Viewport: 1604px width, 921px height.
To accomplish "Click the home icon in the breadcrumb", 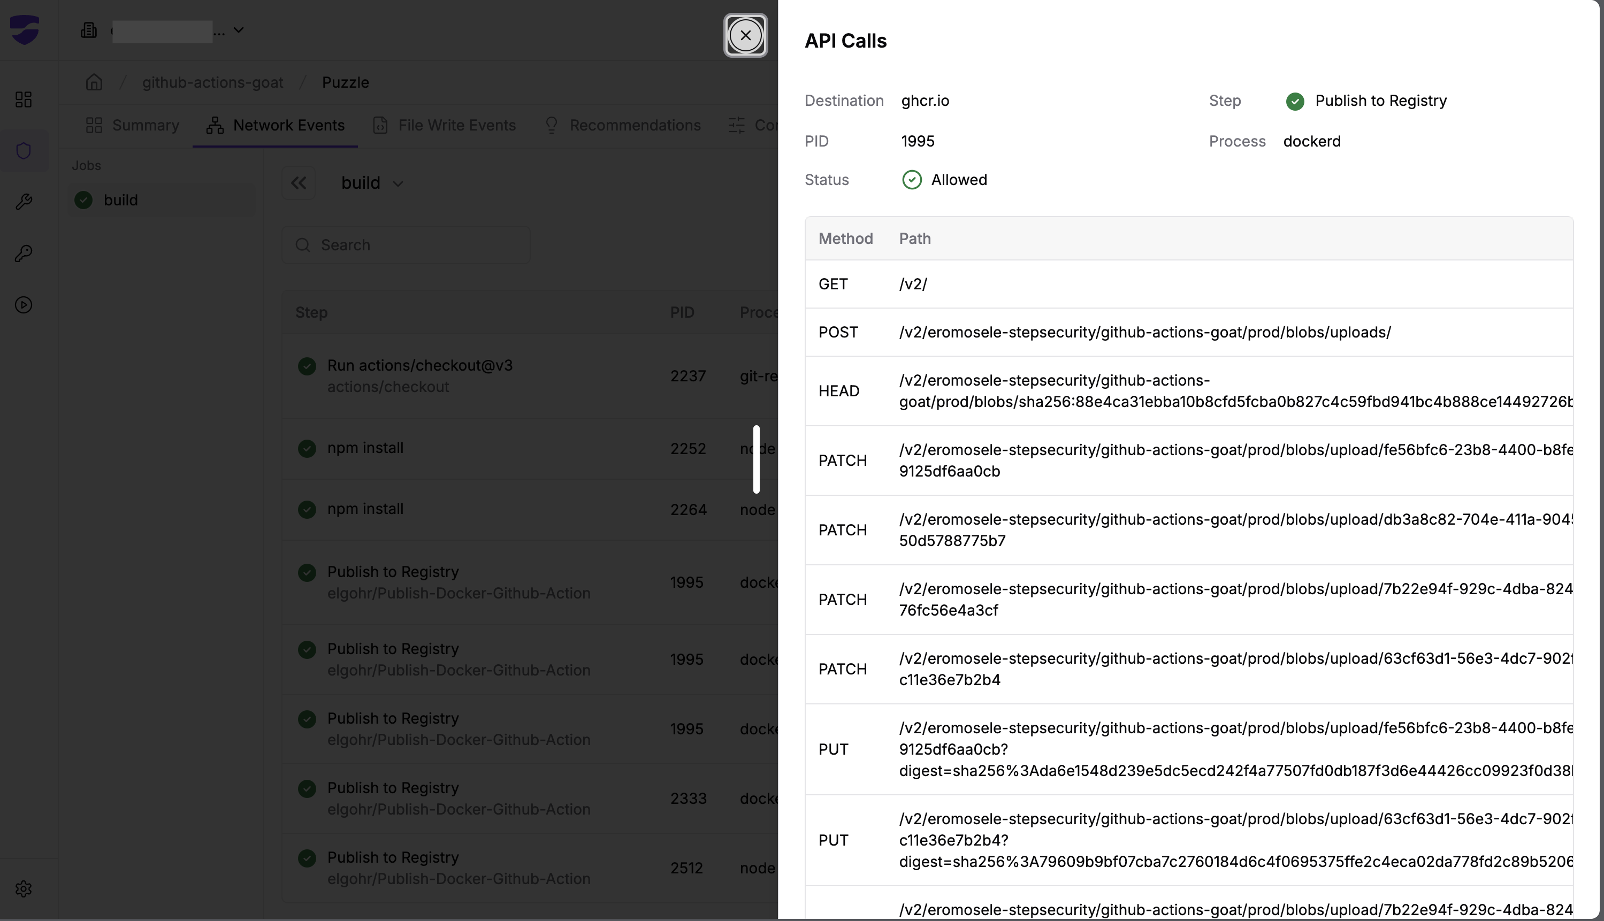I will (94, 82).
